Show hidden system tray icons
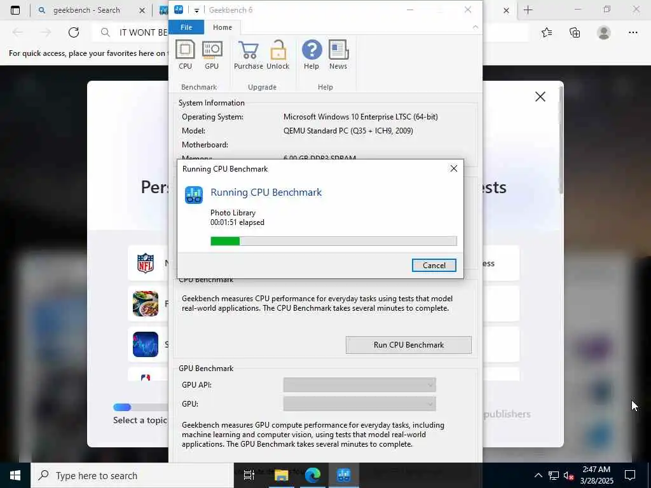The height and width of the screenshot is (488, 651). click(x=538, y=475)
